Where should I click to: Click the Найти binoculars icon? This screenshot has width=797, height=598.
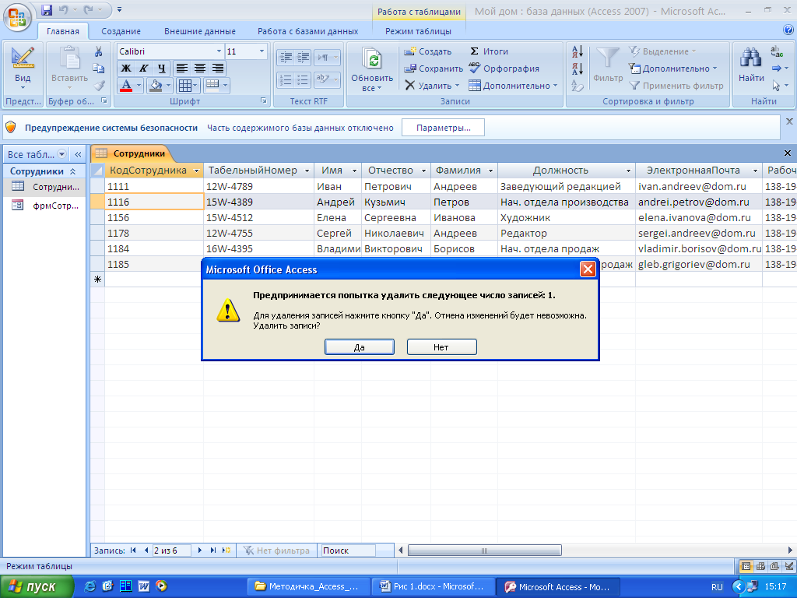(751, 58)
